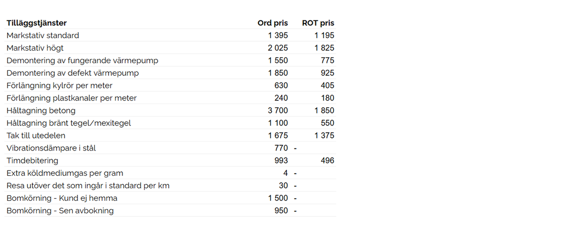Click Extra köldmediumgas per gram
Screen dimensions: 570x232
[65, 173]
